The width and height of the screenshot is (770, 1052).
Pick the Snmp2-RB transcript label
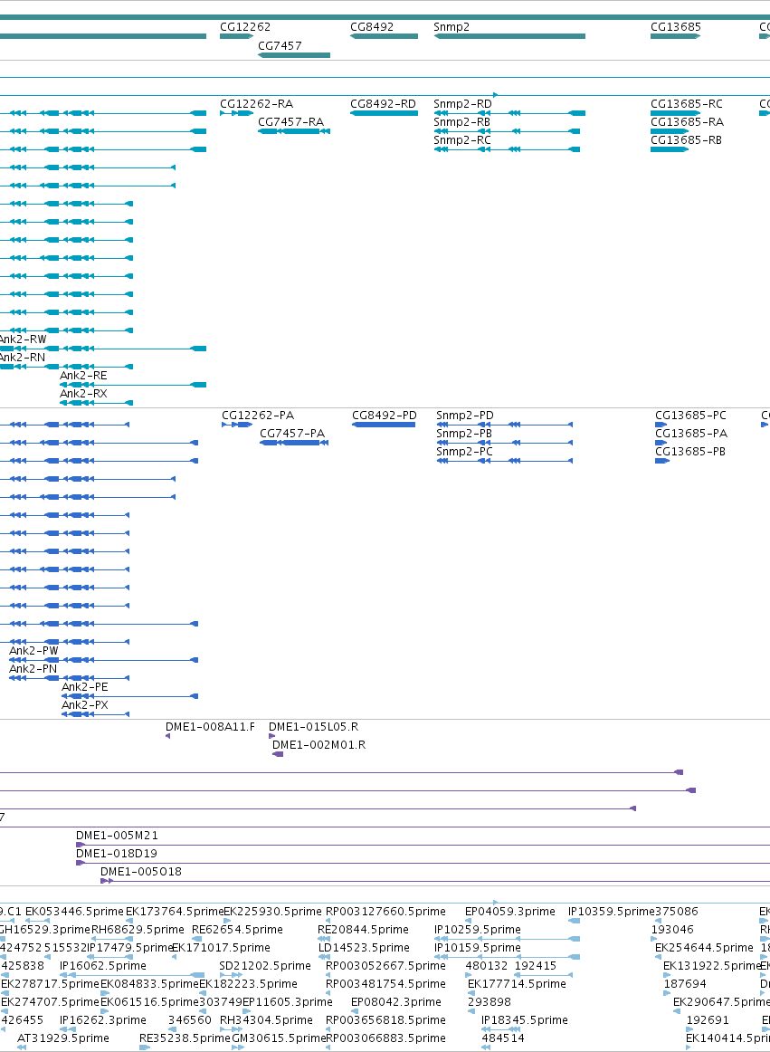461,122
